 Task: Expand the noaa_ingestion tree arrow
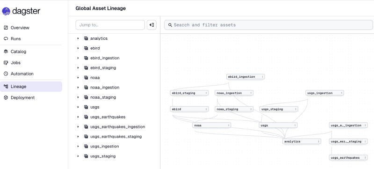pos(78,88)
